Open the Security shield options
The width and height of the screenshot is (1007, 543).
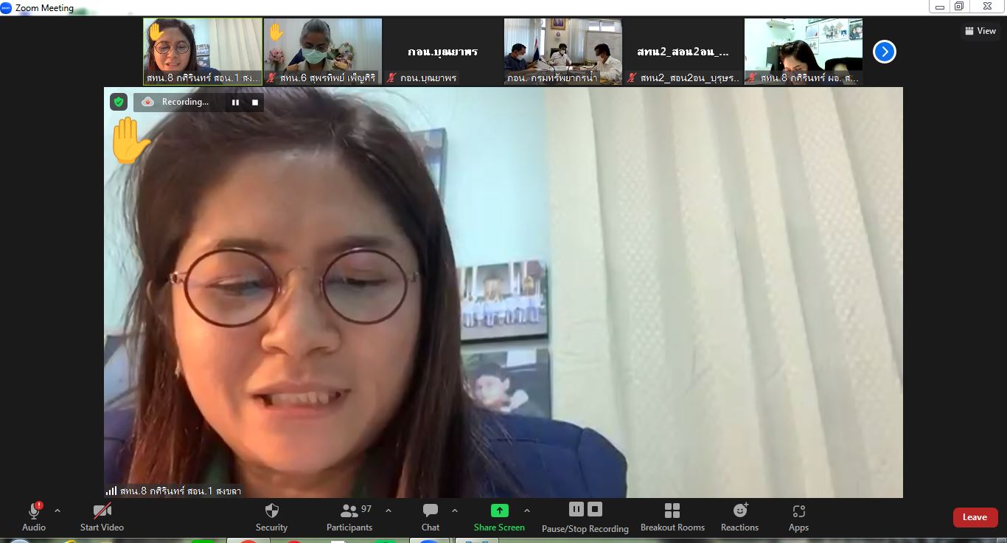tap(271, 516)
